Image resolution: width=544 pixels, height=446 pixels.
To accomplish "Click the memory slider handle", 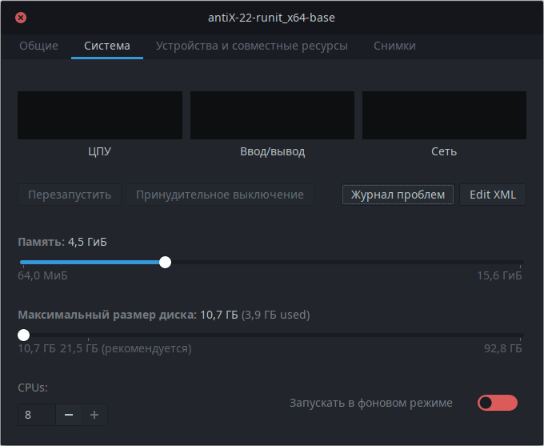I will pyautogui.click(x=165, y=262).
